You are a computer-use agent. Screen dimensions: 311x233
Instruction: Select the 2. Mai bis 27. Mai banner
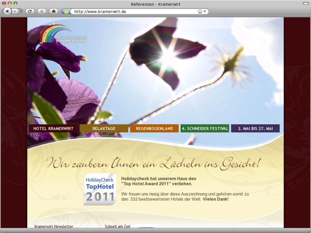(x=255, y=128)
